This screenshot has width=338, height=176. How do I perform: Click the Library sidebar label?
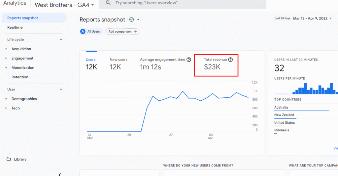(x=20, y=159)
